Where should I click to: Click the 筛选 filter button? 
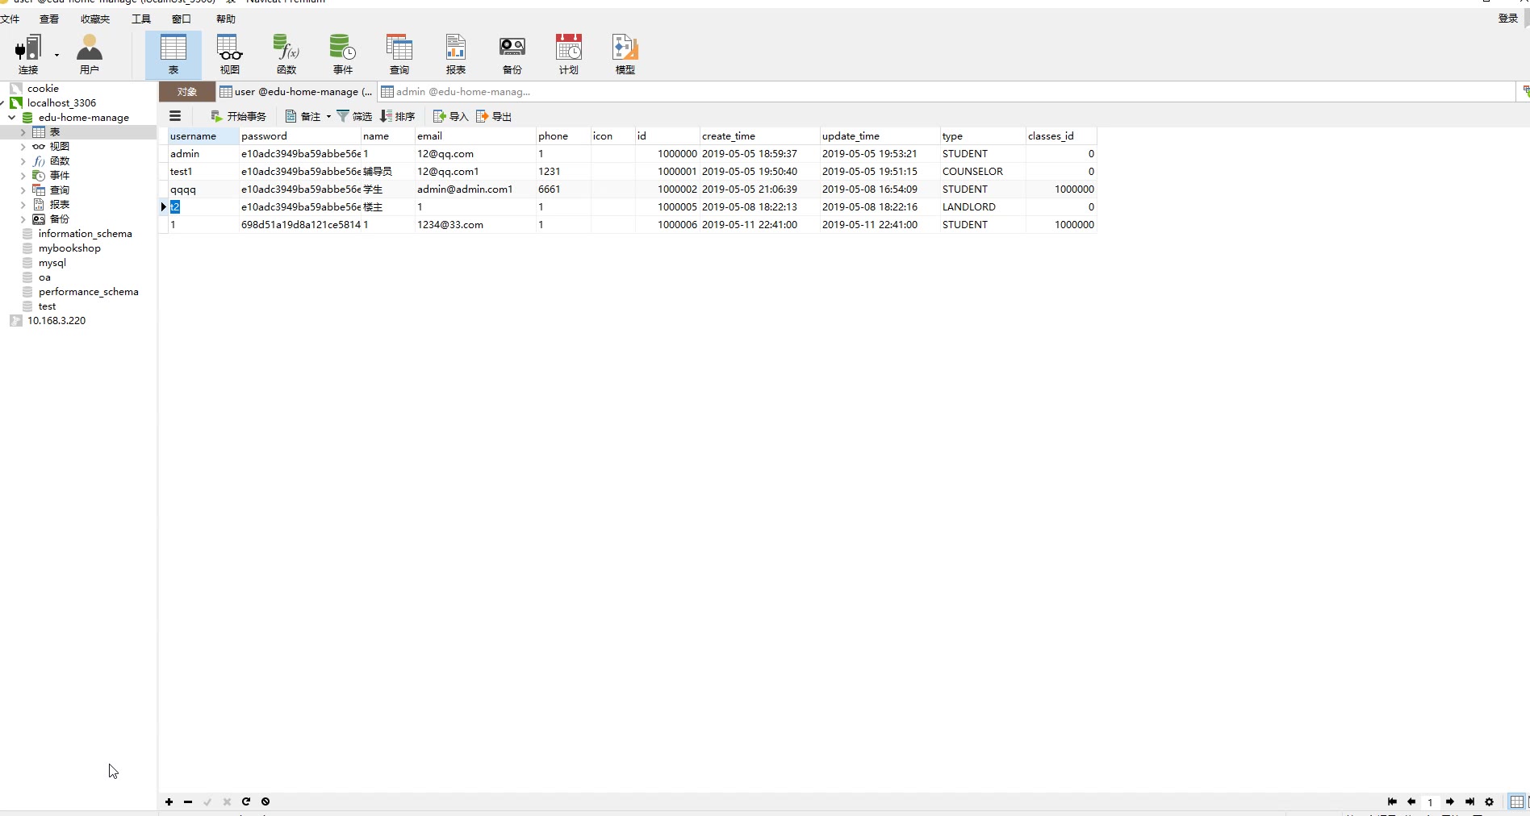[354, 117]
